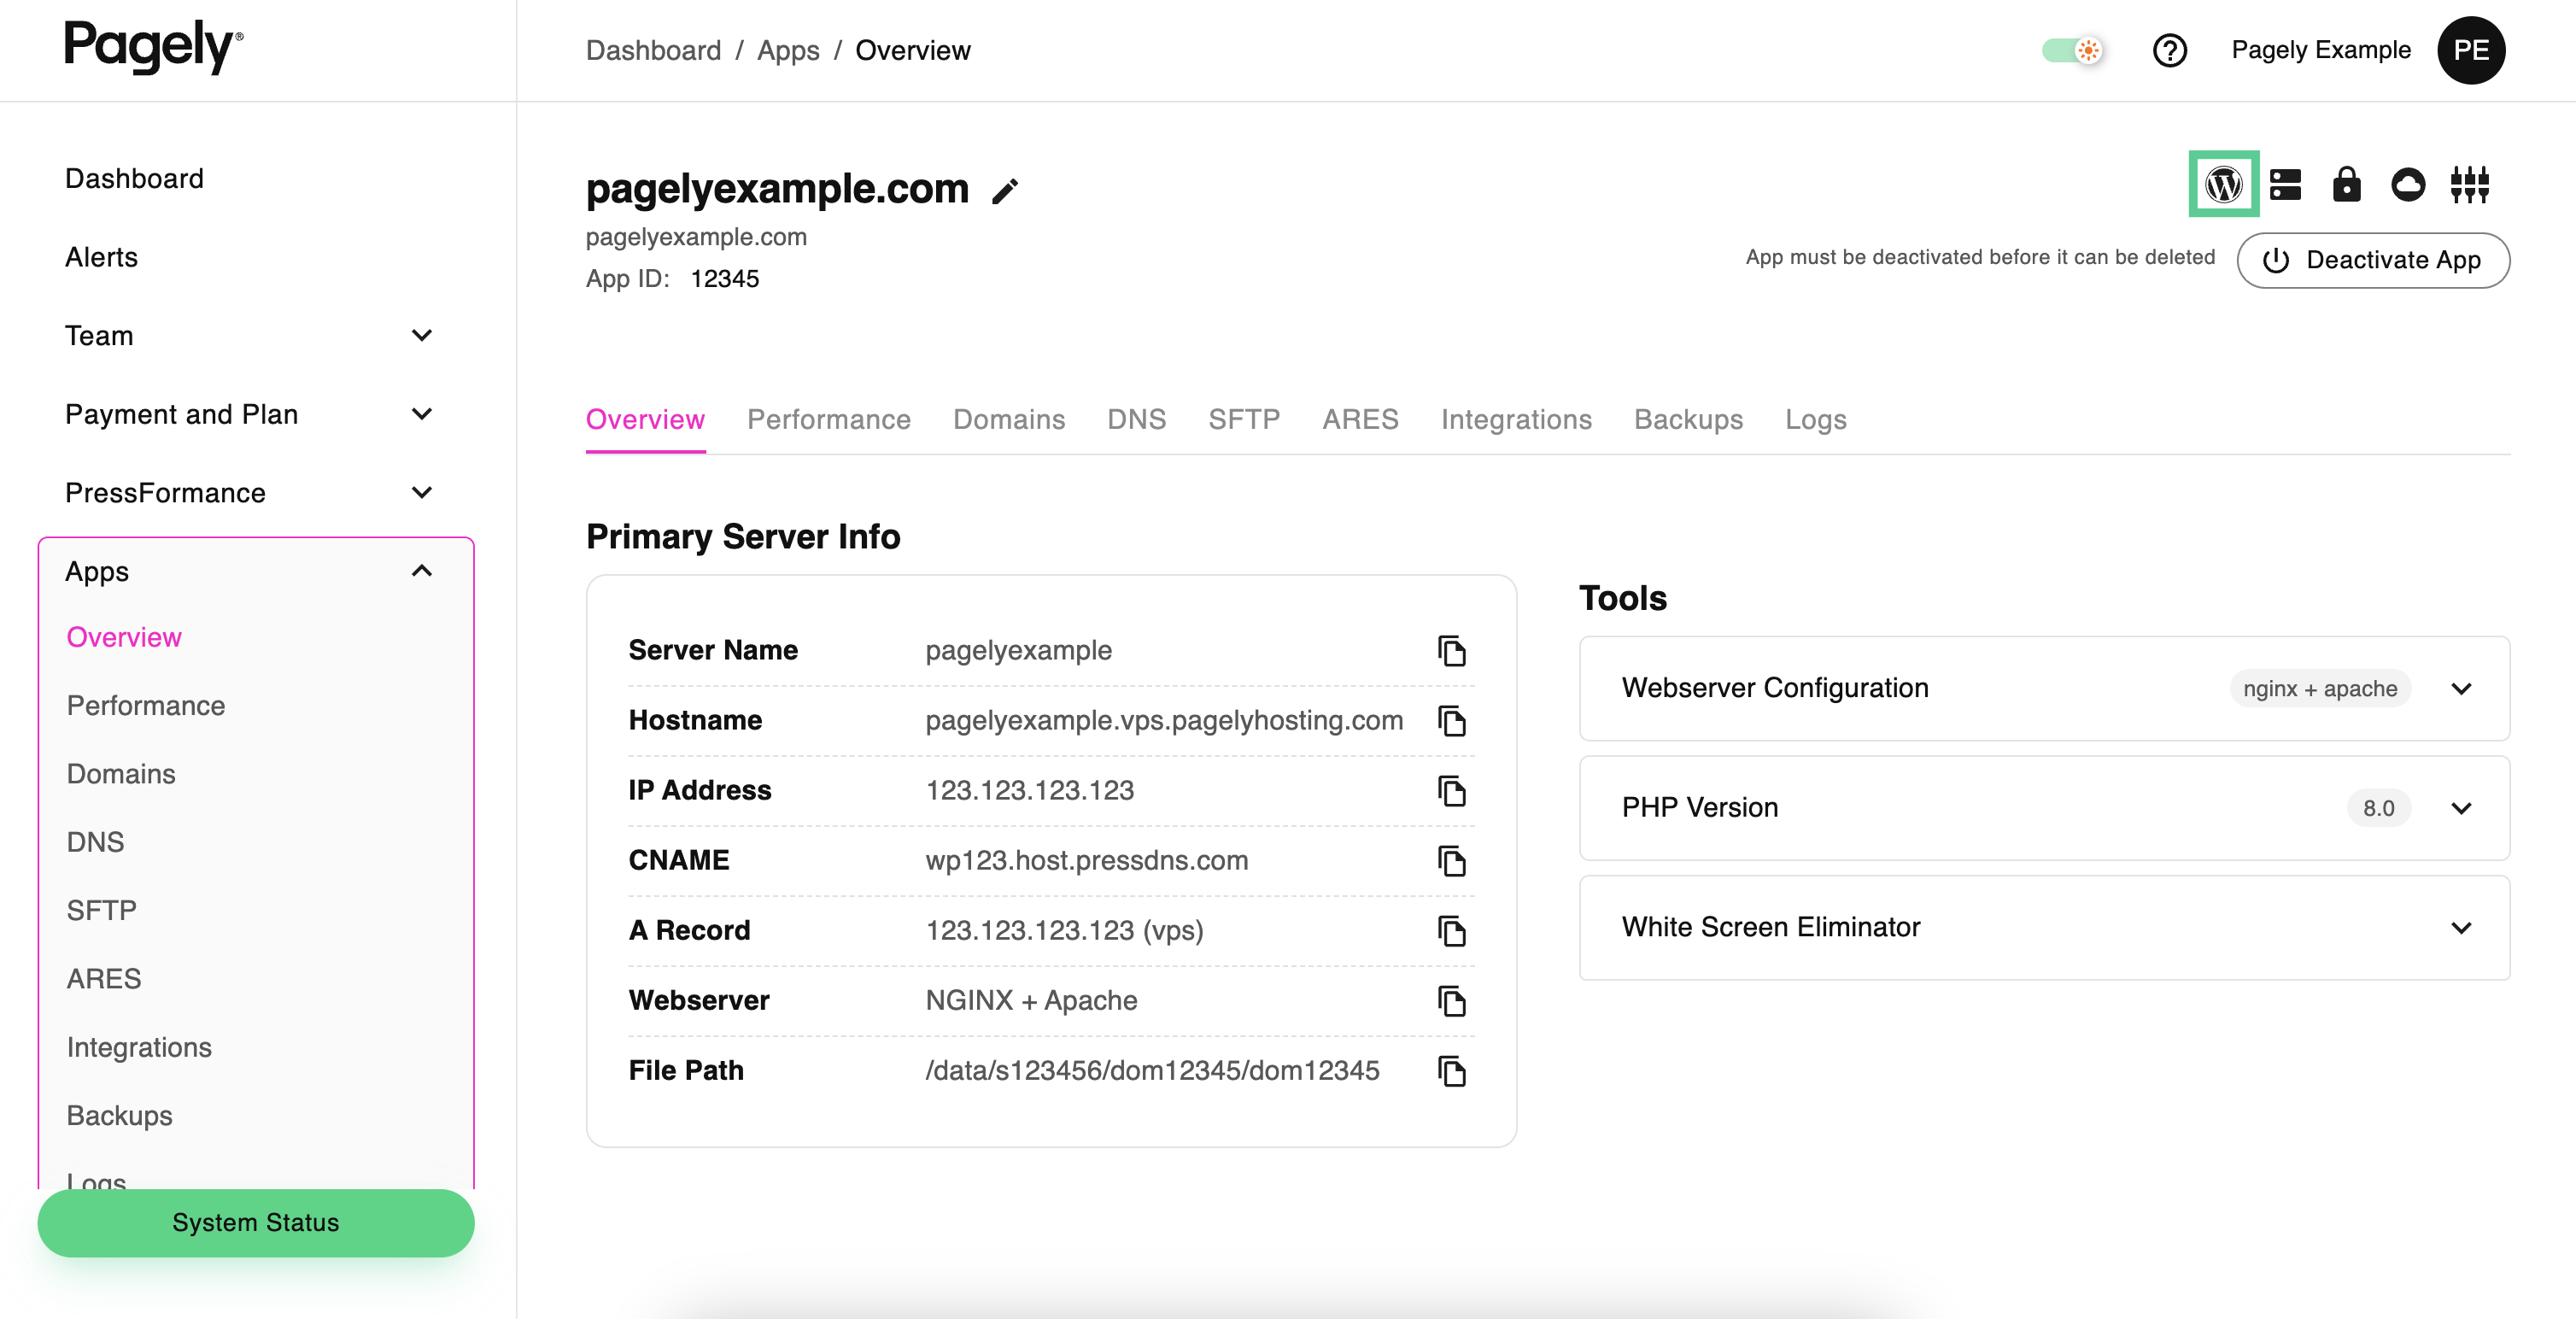Copy the Hostname value

[1451, 721]
